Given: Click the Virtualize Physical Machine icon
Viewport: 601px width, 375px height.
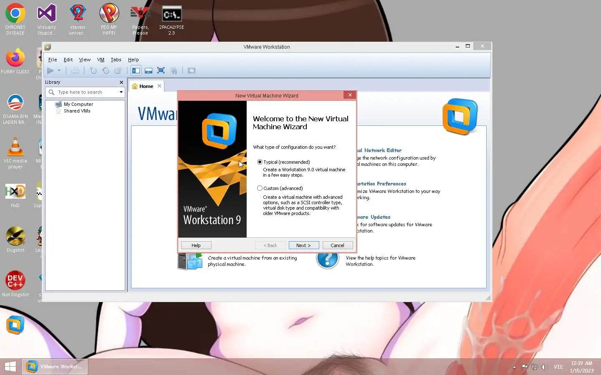Looking at the screenshot, I should [190, 261].
